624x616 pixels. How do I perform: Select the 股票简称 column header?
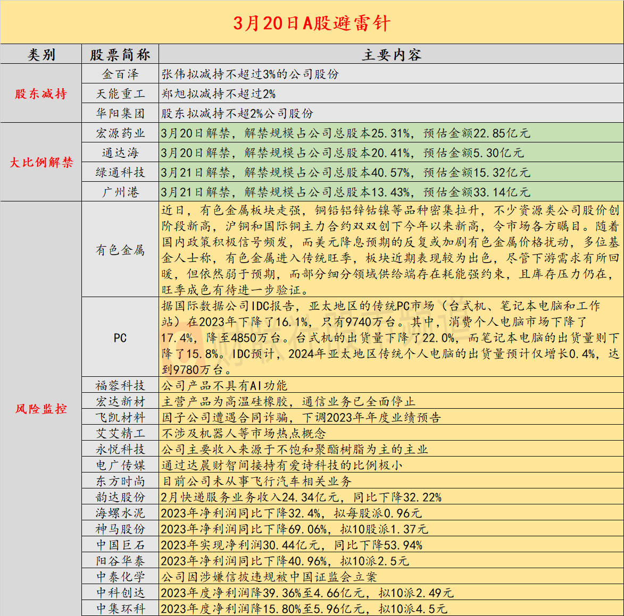click(x=120, y=55)
